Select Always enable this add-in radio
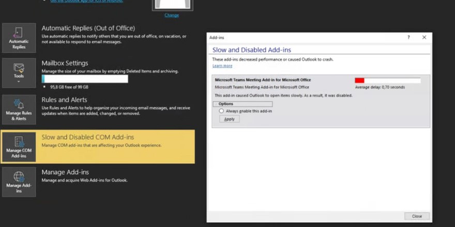455x227 pixels. pos(221,111)
